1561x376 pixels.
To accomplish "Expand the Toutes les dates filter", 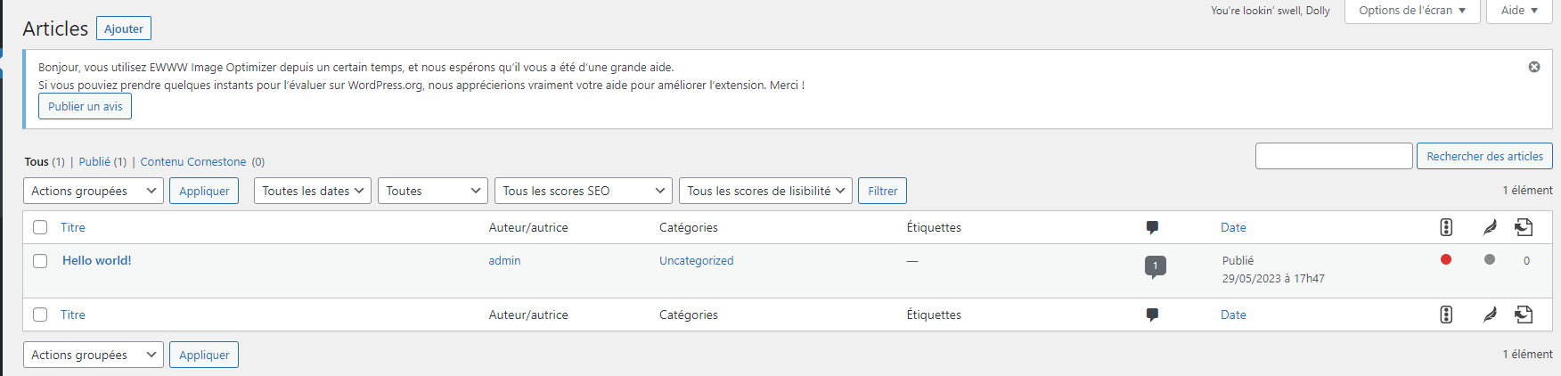I will pyautogui.click(x=312, y=191).
